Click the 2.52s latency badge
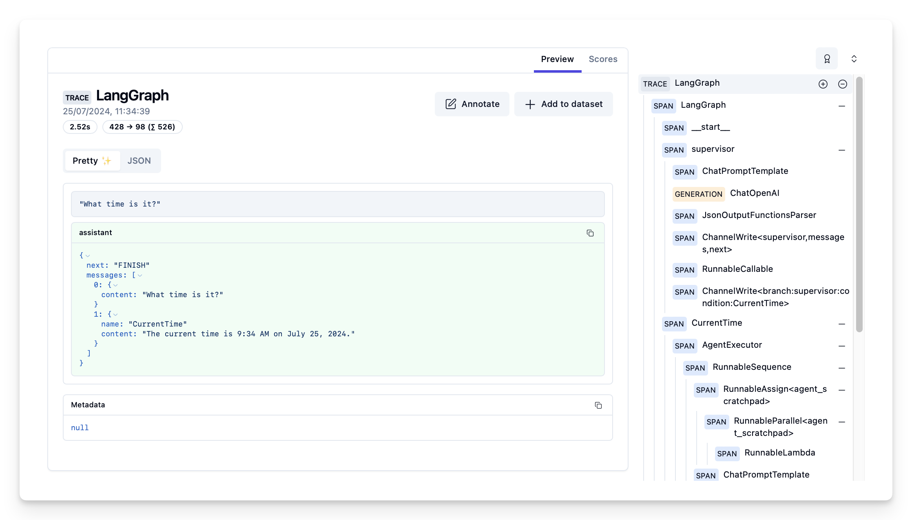Viewport: 912px width, 520px height. pyautogui.click(x=80, y=127)
